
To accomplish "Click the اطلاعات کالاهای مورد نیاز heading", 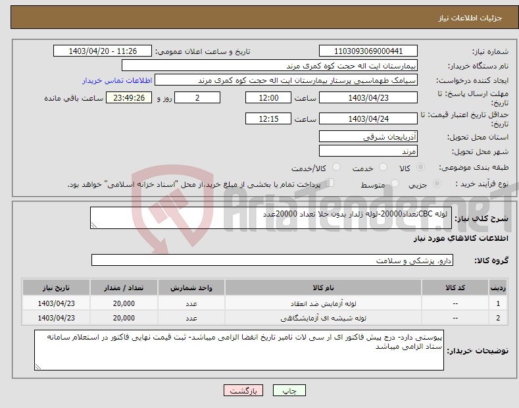I will (x=460, y=238).
